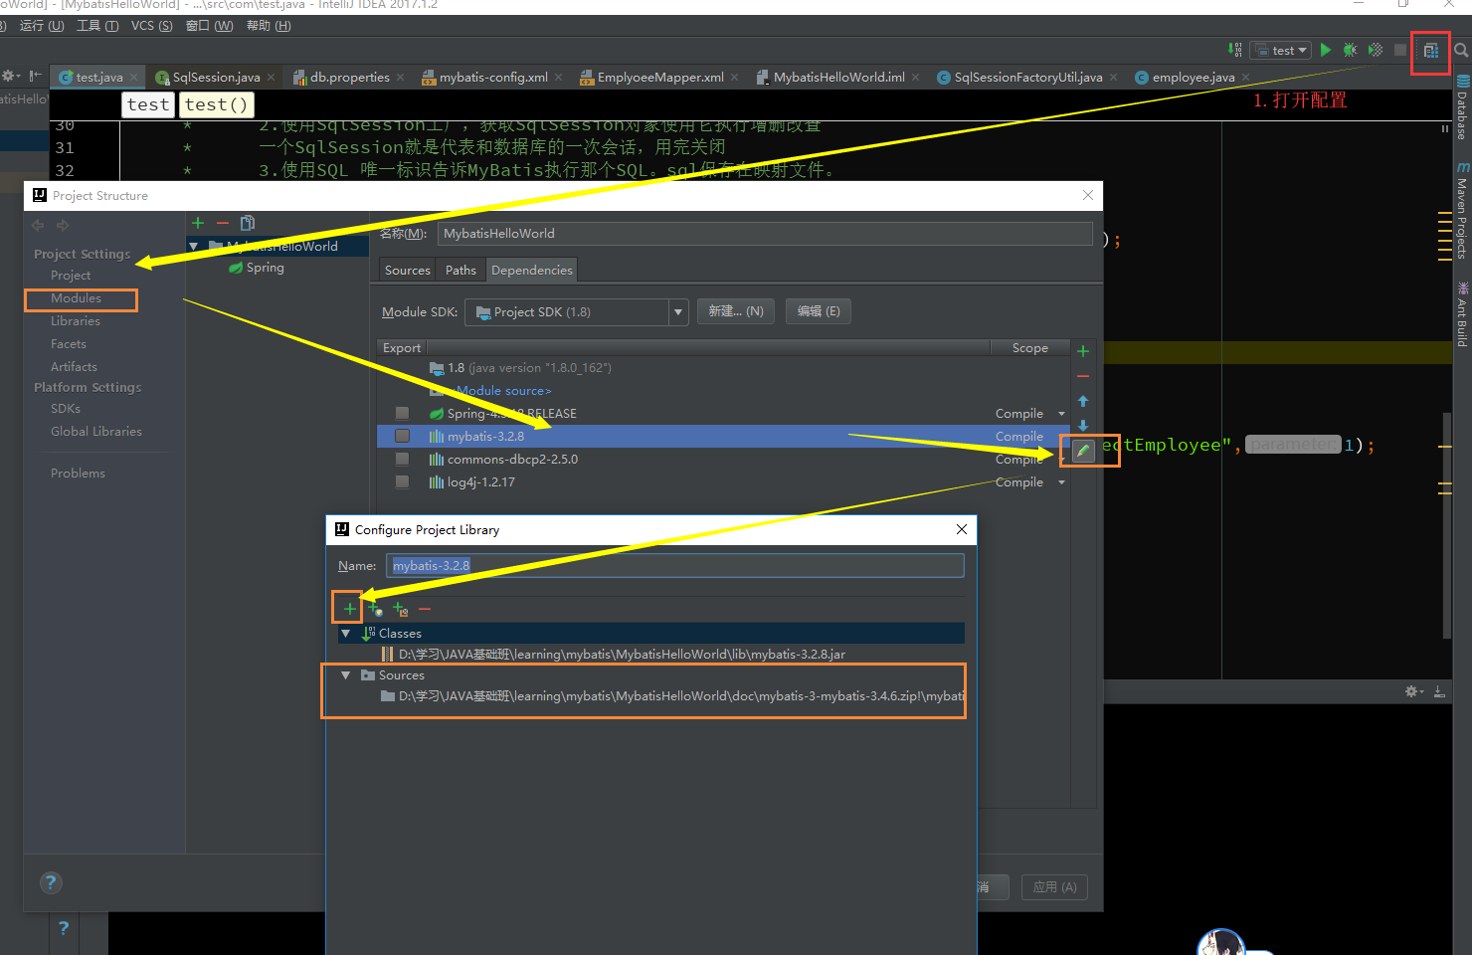Click Make Project build icon
Image resolution: width=1472 pixels, height=955 pixels.
pos(1234,50)
